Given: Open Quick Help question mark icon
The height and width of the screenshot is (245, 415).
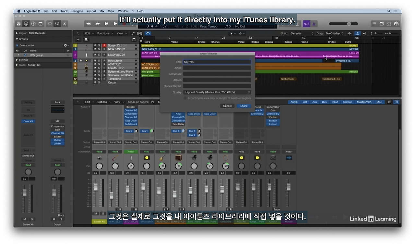Looking at the screenshot, I should 33,24.
